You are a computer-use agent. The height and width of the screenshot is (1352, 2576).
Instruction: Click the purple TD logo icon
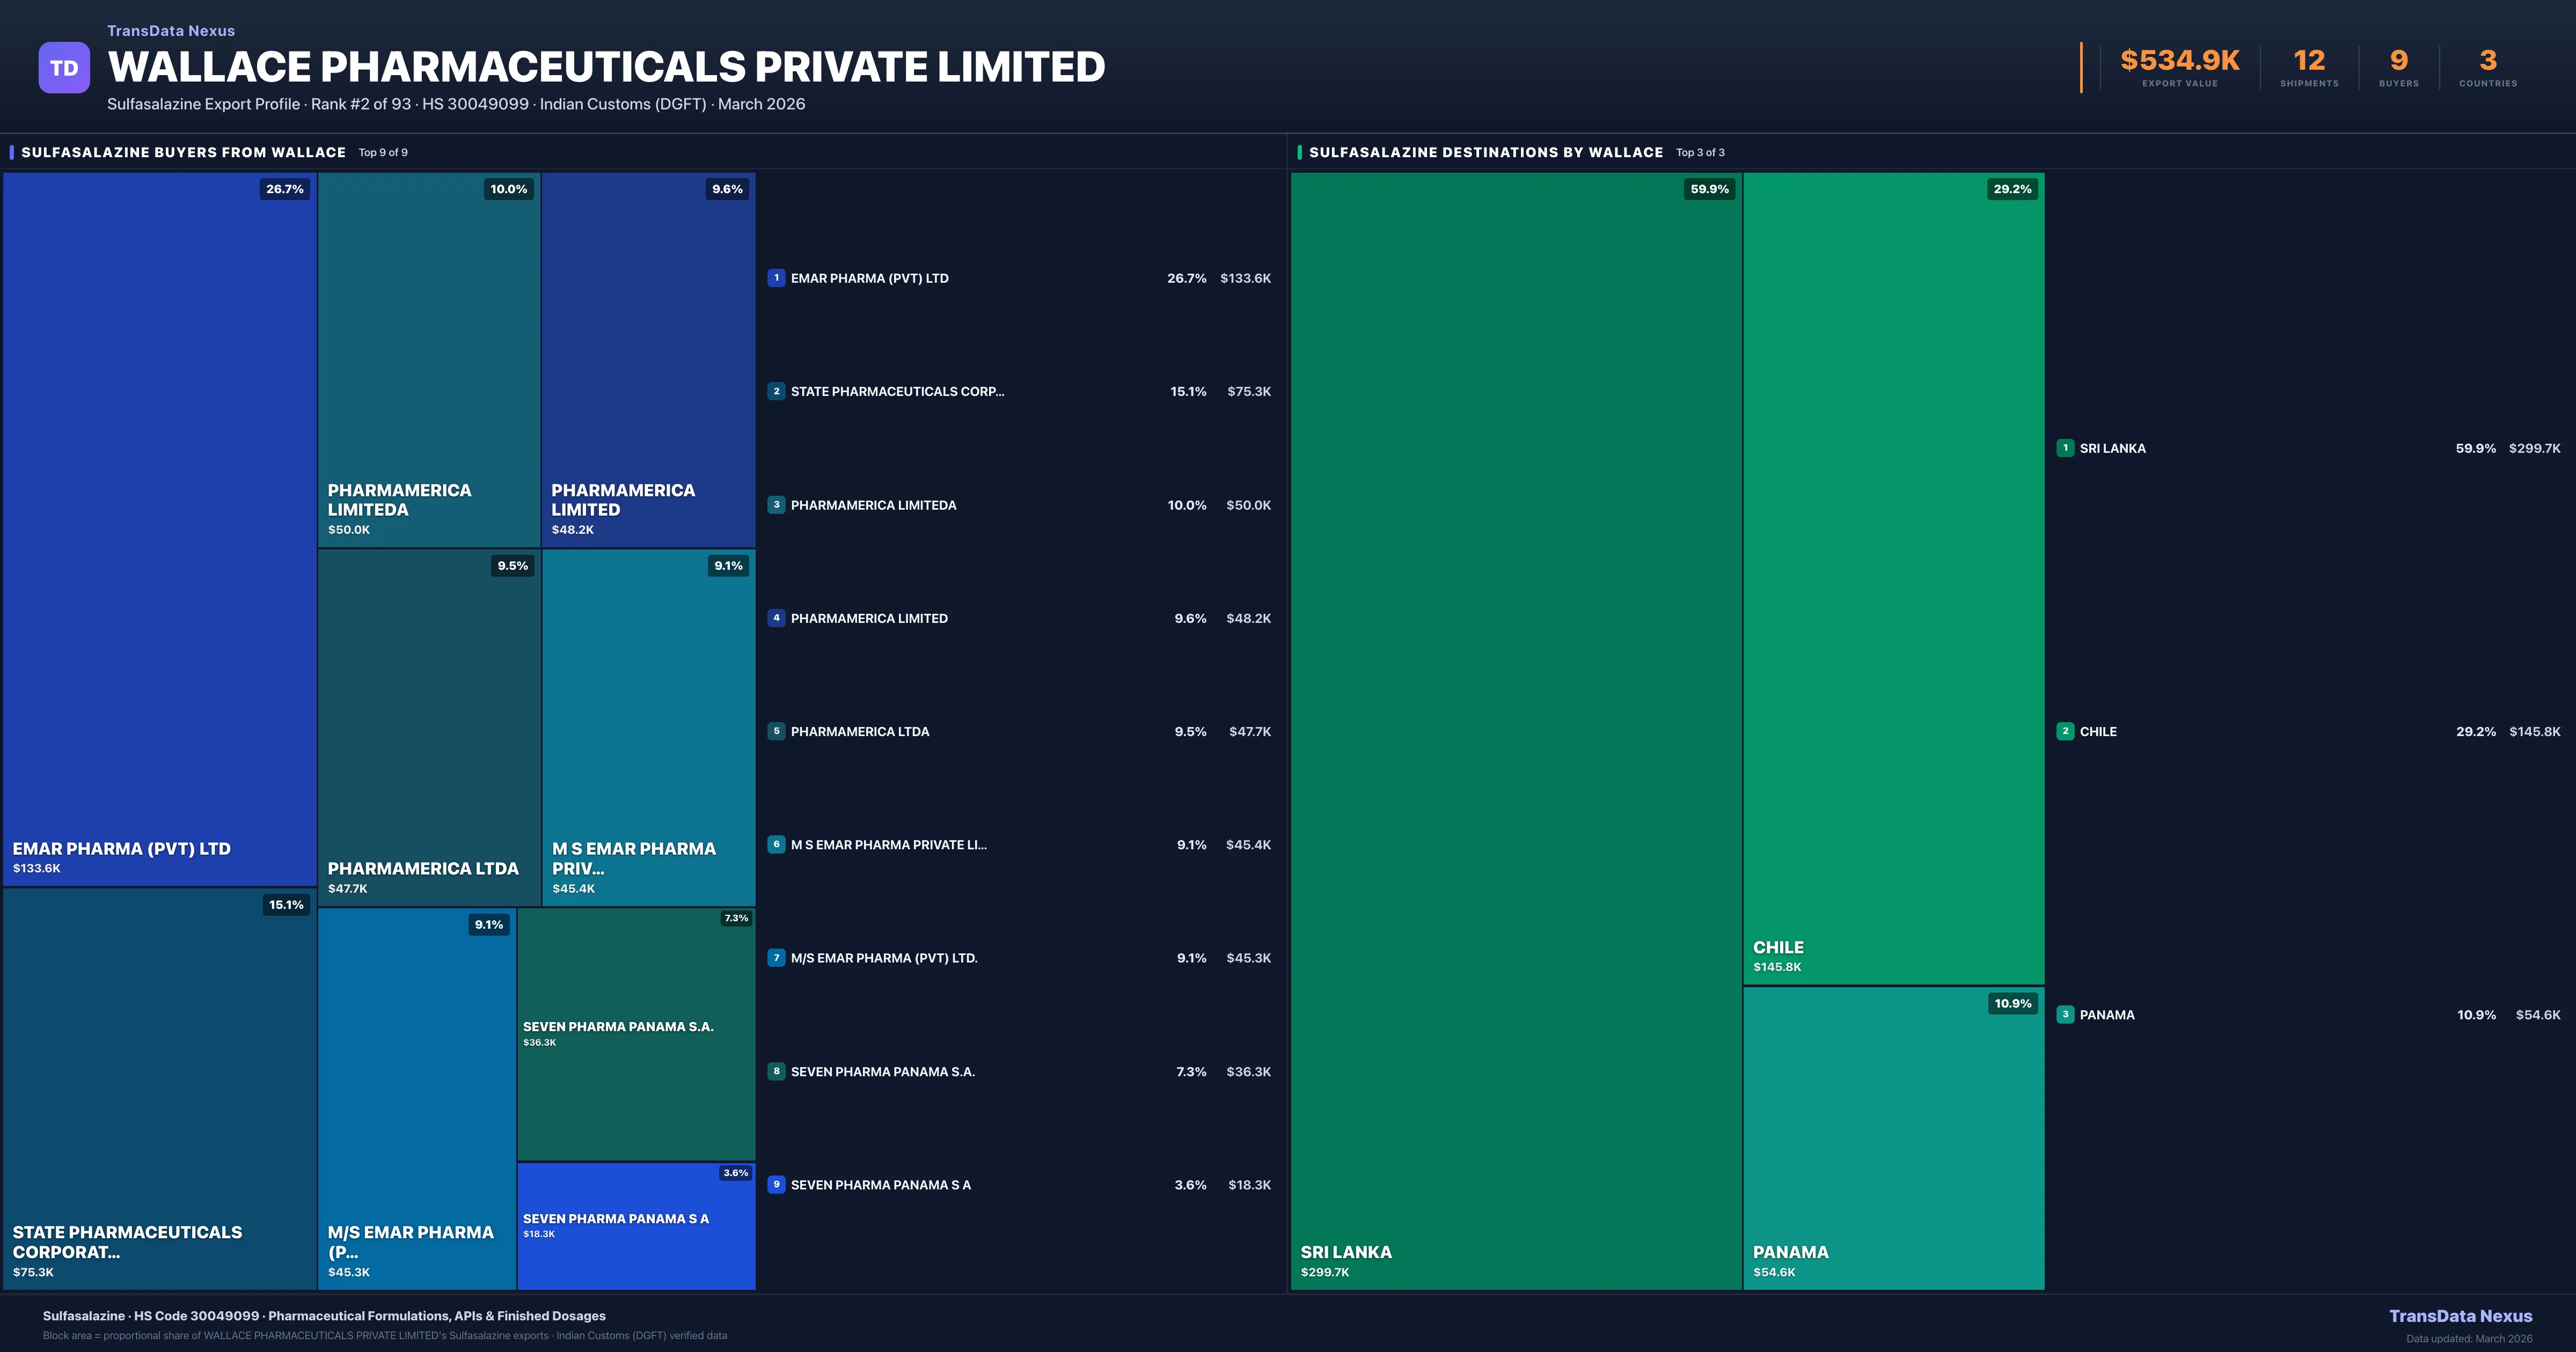(64, 68)
